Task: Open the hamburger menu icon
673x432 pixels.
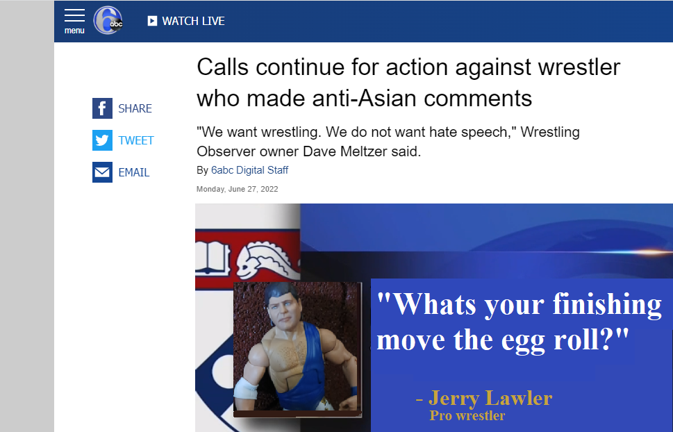Action: [74, 15]
